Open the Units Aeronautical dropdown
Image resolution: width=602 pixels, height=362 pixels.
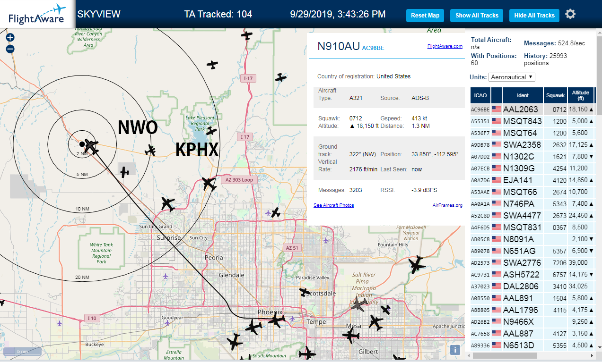coord(512,77)
